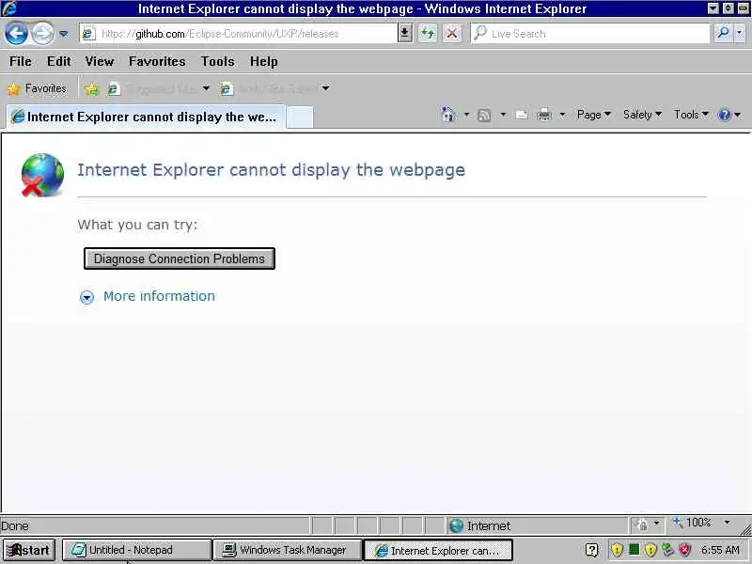
Task: Click the red Stop button
Action: tap(452, 34)
